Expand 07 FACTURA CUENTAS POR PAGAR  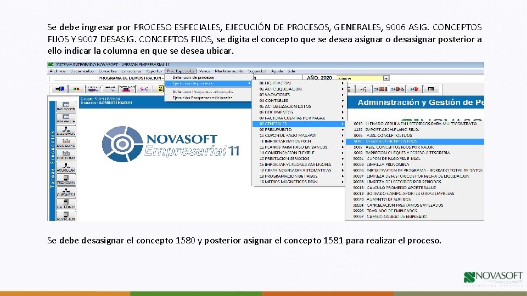(299, 118)
